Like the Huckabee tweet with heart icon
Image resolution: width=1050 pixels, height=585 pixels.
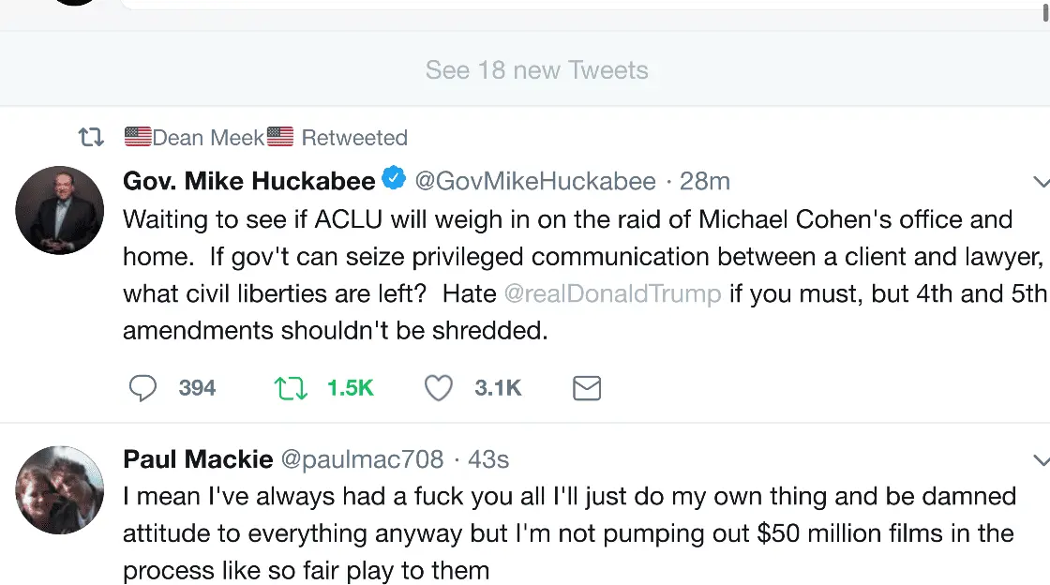coord(439,388)
